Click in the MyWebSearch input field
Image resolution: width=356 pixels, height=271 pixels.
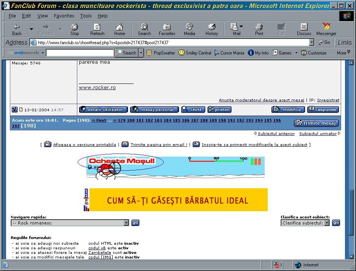80,53
